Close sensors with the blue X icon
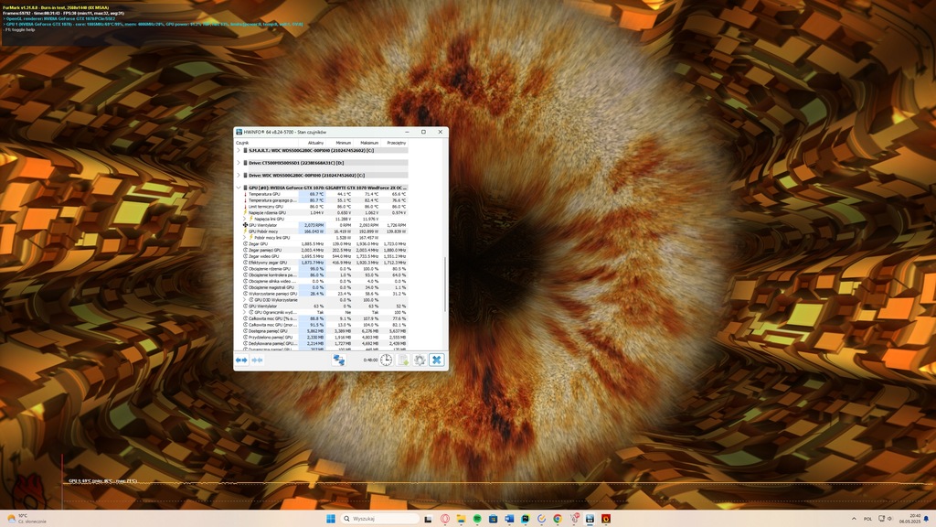The image size is (936, 527). tap(436, 360)
